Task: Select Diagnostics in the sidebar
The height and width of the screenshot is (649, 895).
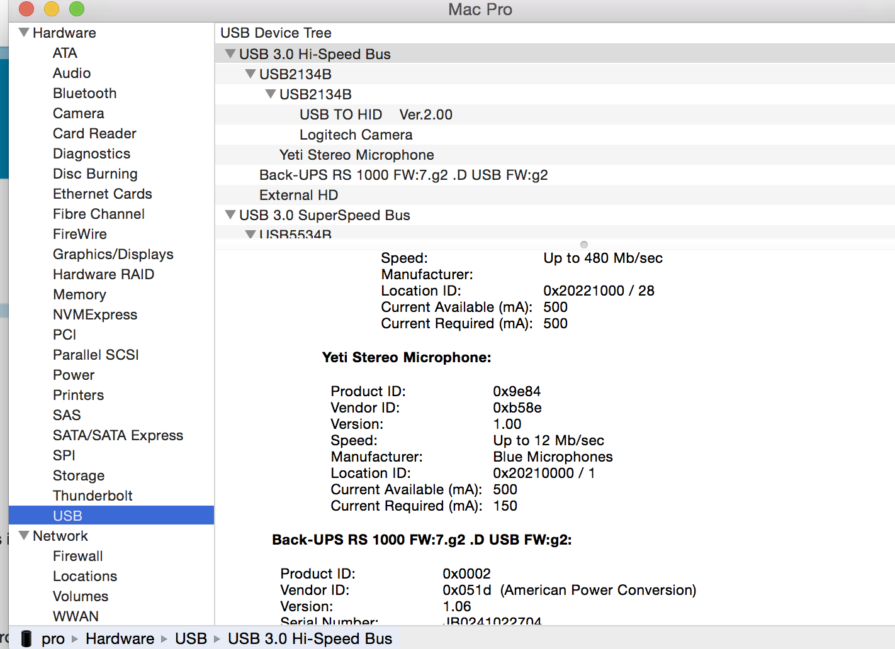Action: coord(92,153)
